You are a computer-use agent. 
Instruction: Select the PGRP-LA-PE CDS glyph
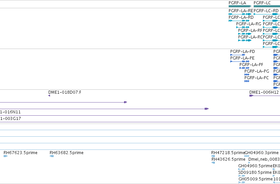coord(240,61)
